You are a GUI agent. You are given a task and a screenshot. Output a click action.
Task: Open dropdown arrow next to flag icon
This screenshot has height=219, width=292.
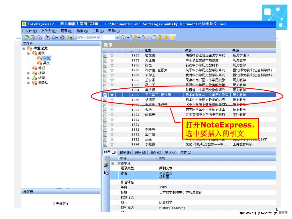(139, 38)
